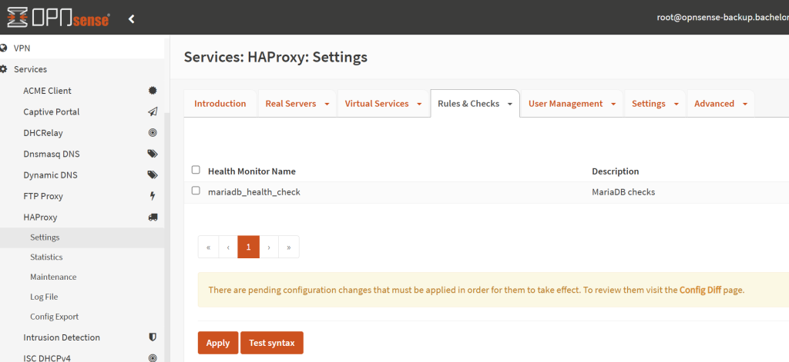The width and height of the screenshot is (789, 362).
Task: Open the Advanced tab dropdown caret
Action: click(x=745, y=104)
